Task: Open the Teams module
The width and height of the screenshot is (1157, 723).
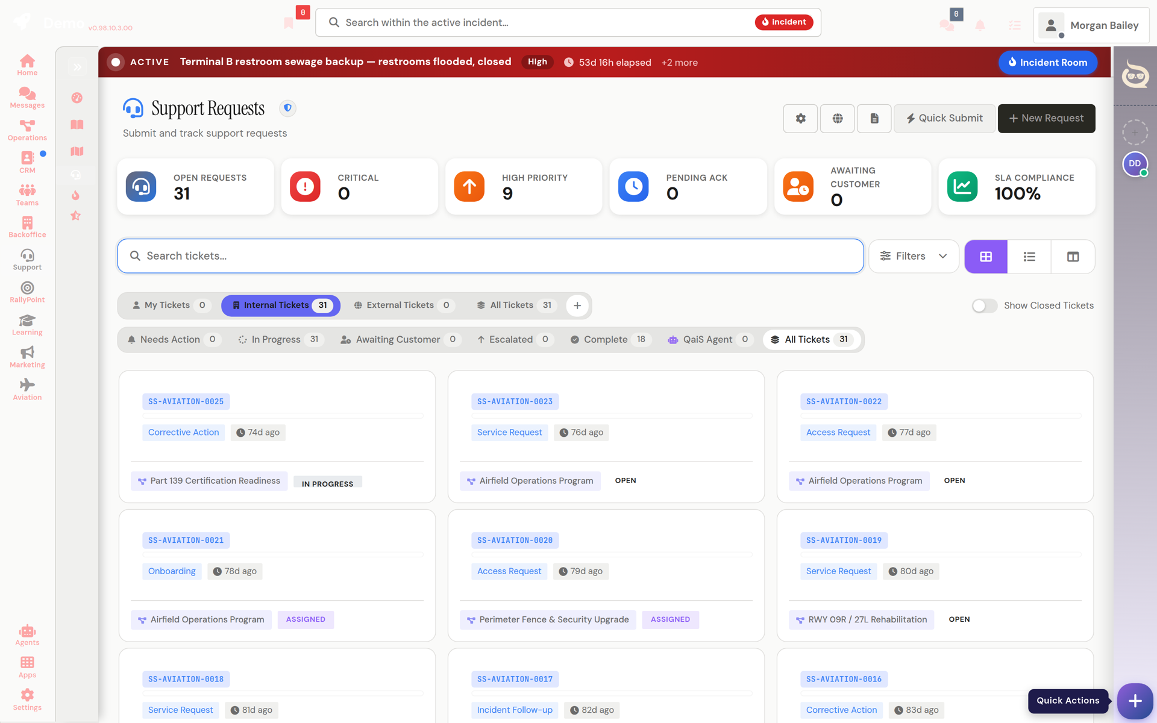Action: click(x=27, y=195)
